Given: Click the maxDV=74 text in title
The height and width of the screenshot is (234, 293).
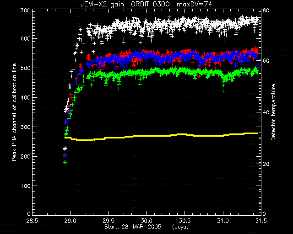Looking at the screenshot, I should [x=195, y=4].
